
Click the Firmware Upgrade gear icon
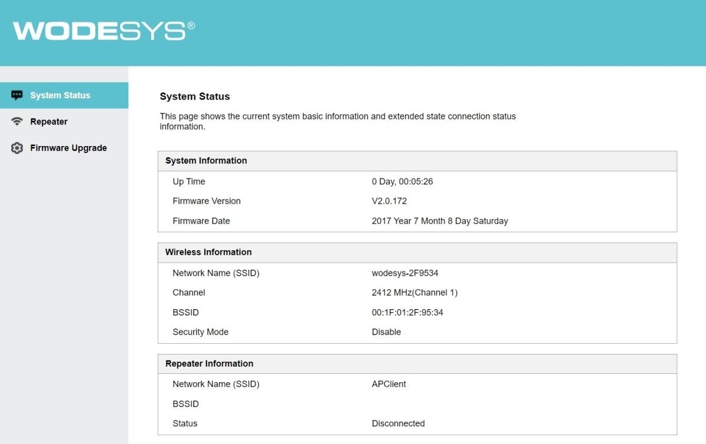pos(17,148)
